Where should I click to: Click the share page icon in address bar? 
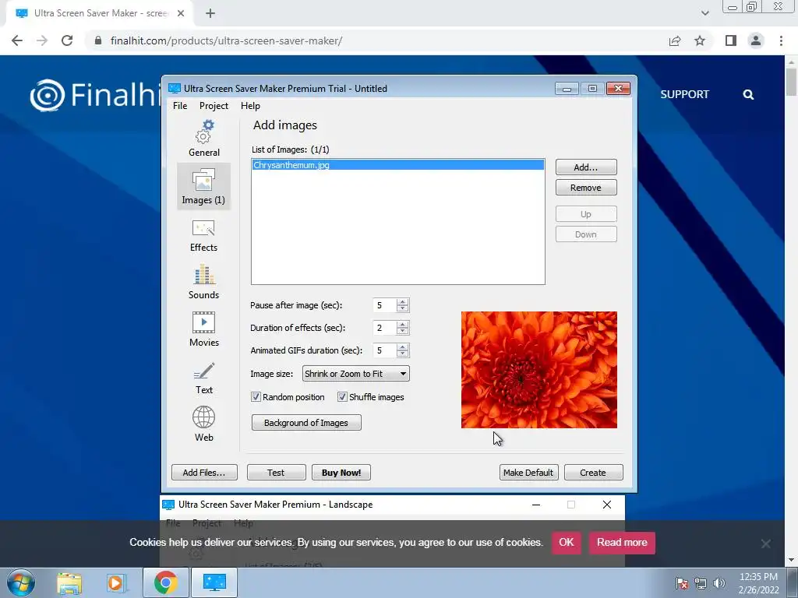pos(675,40)
